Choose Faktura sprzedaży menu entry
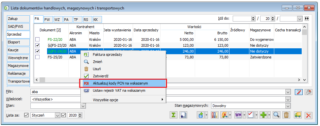 [123, 55]
